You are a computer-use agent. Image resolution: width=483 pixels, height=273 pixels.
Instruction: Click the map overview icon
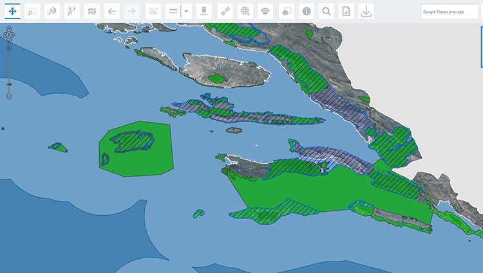[x=92, y=12]
